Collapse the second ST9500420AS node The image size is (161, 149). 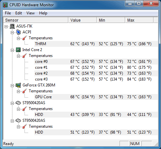[x=12, y=121]
